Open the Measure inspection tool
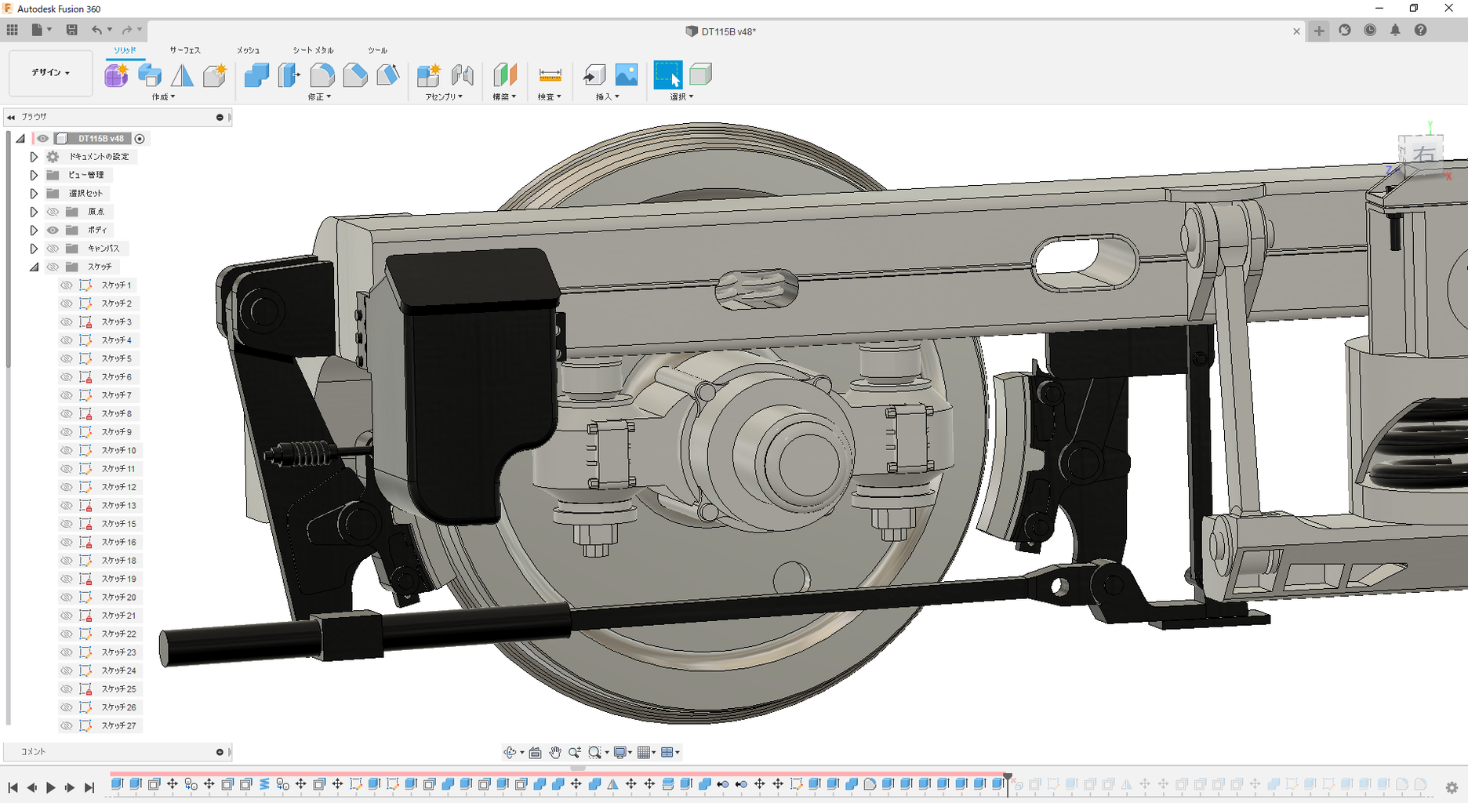Screen dimensions: 1468x803 tap(550, 75)
